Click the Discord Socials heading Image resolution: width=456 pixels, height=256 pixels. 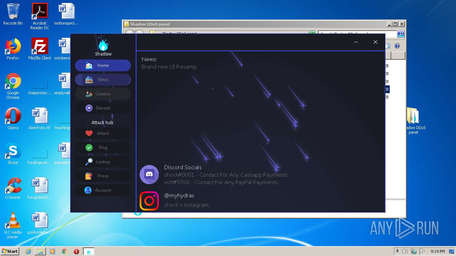[183, 167]
